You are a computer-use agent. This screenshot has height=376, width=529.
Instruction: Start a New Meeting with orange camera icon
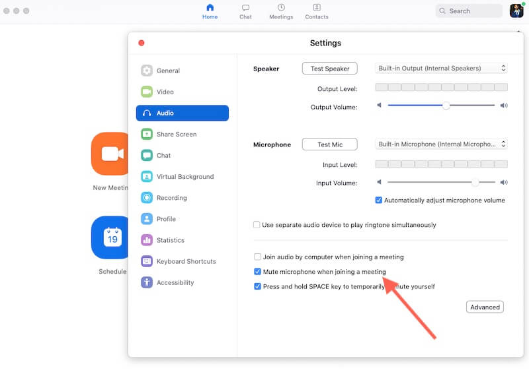coord(110,154)
